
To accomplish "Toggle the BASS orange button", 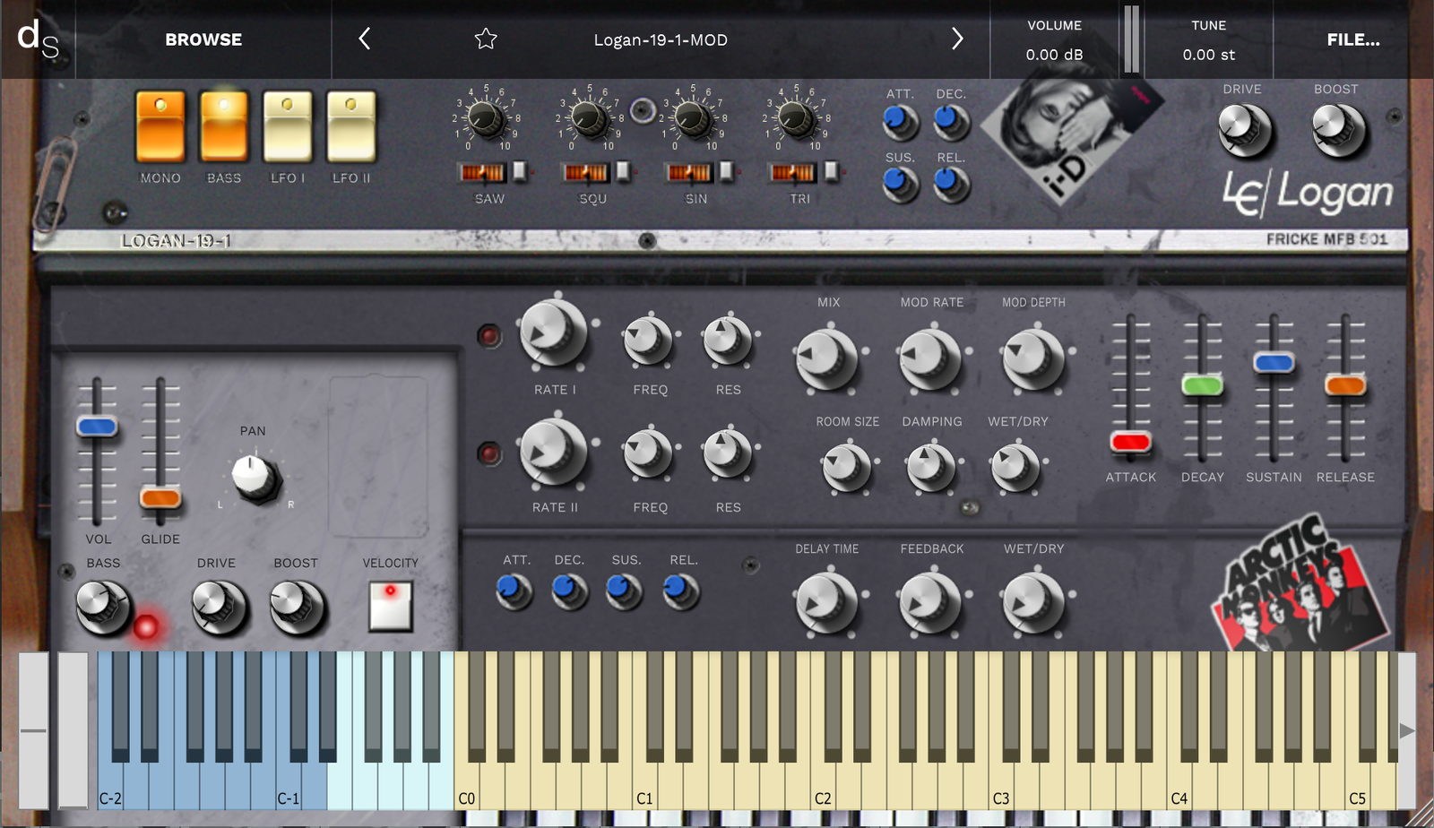I will point(224,126).
